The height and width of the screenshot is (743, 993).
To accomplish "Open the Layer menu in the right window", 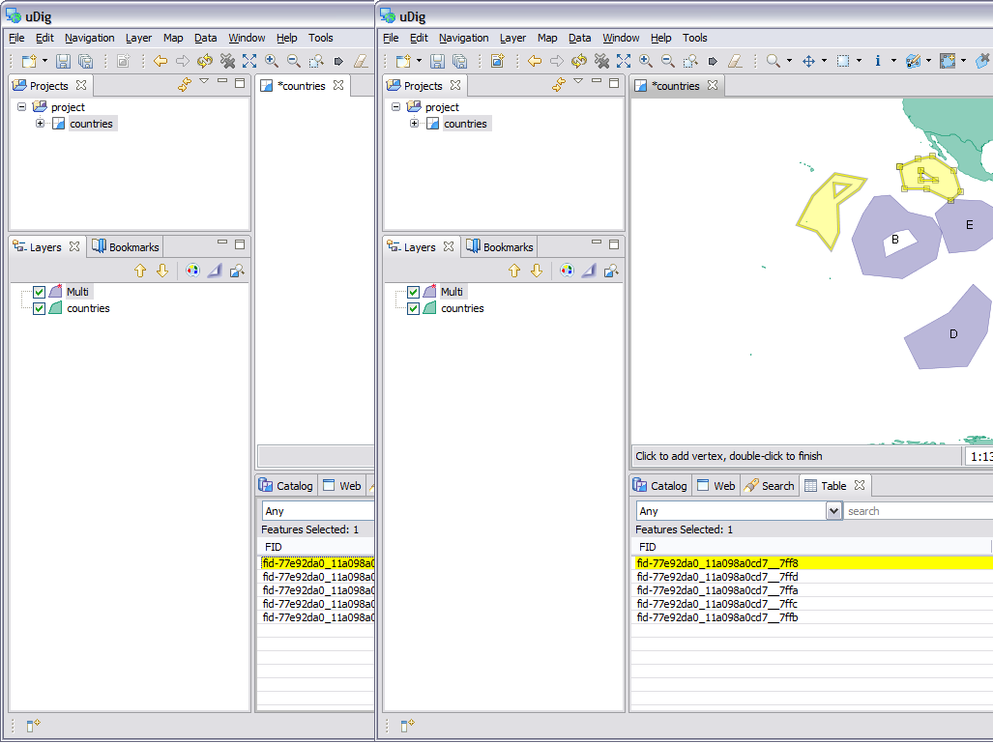I will 512,38.
